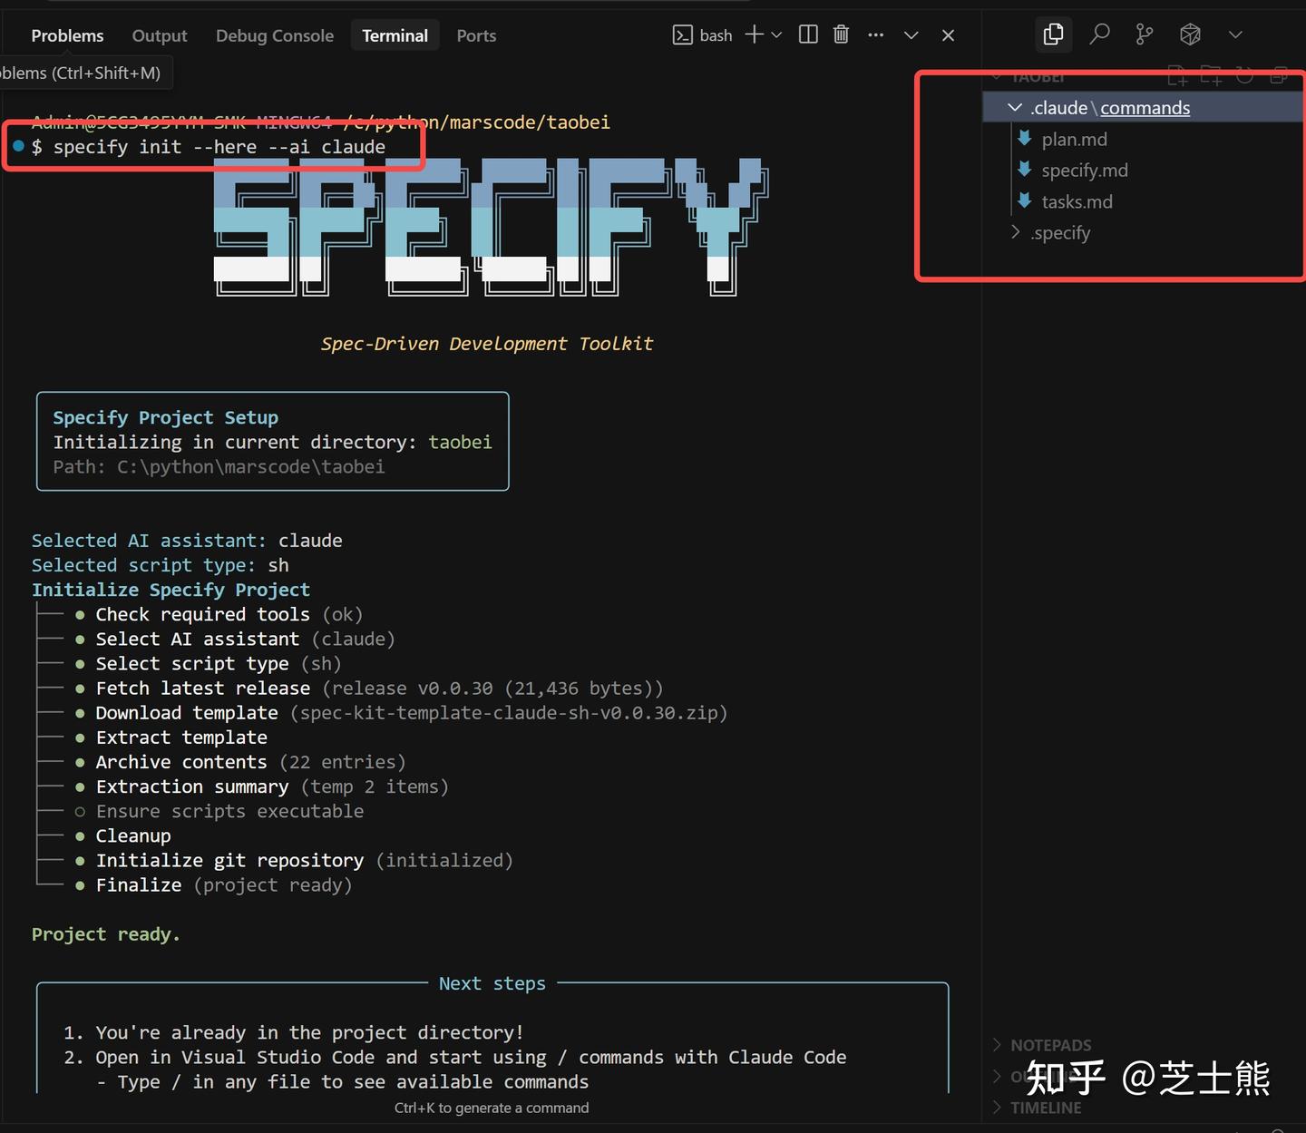
Task: Toggle maximize the terminal panel
Action: click(911, 34)
